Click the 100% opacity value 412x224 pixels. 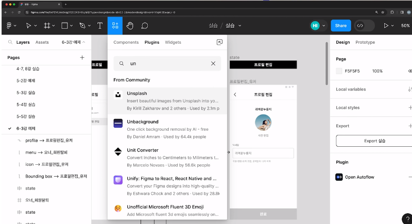tap(377, 71)
